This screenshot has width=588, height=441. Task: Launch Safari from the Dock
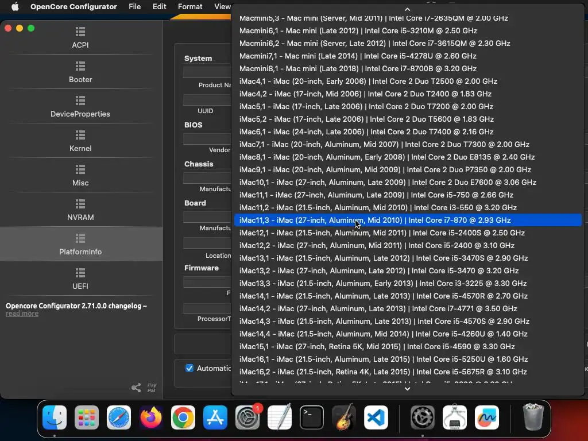(x=119, y=417)
